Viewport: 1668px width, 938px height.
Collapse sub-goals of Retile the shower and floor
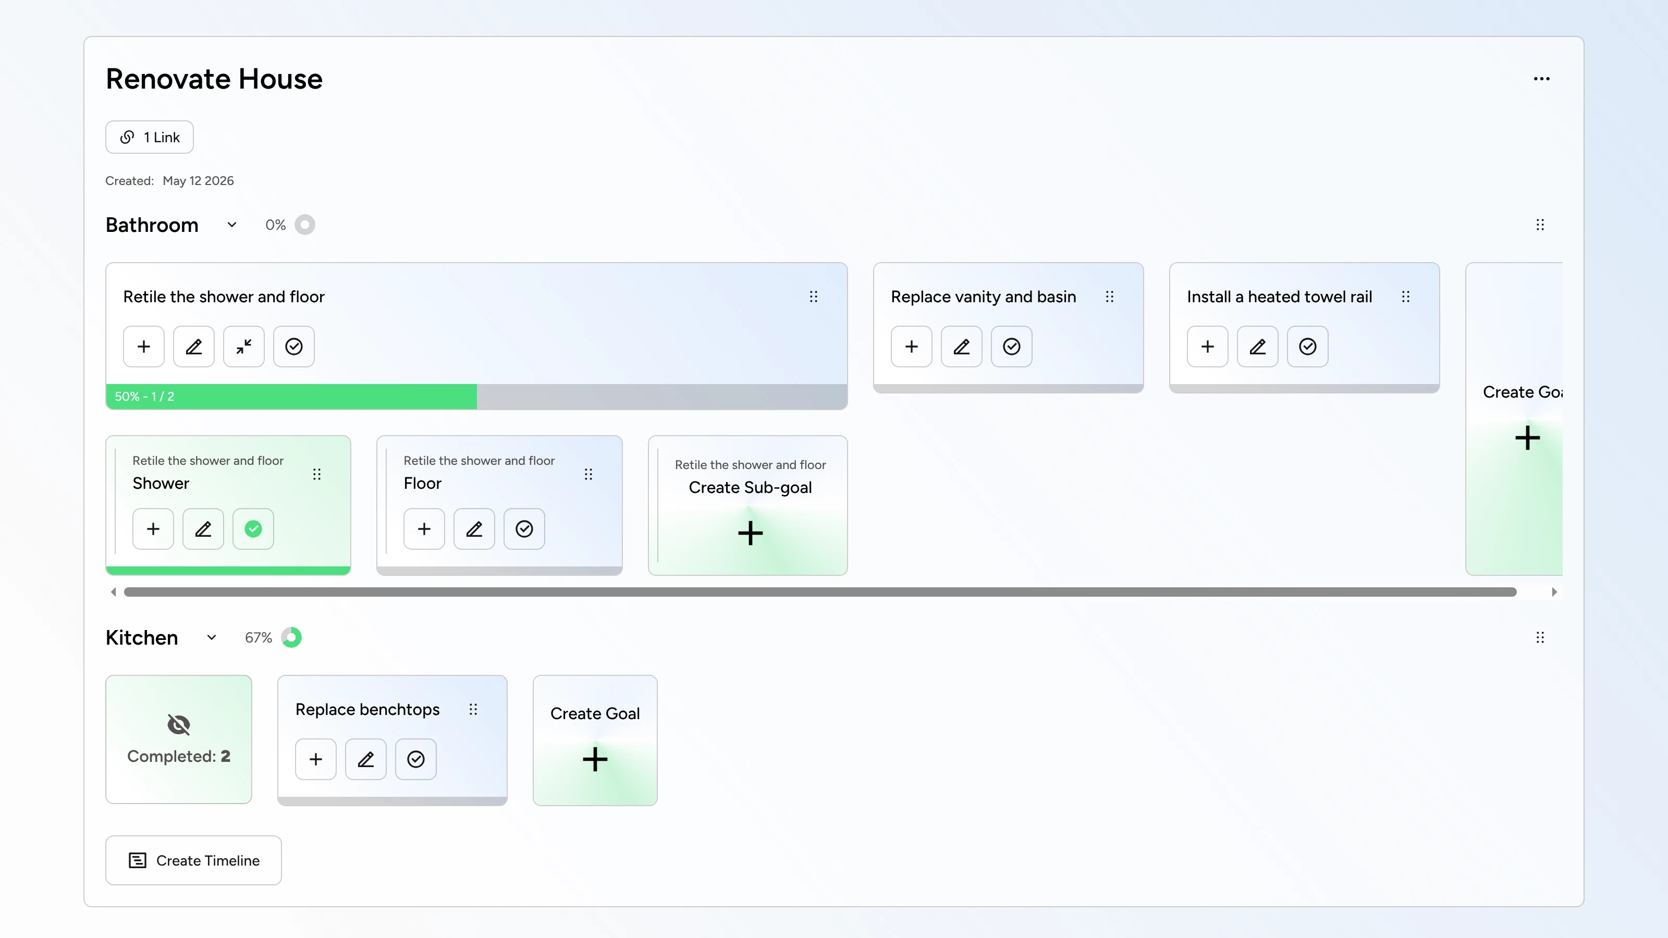[244, 347]
